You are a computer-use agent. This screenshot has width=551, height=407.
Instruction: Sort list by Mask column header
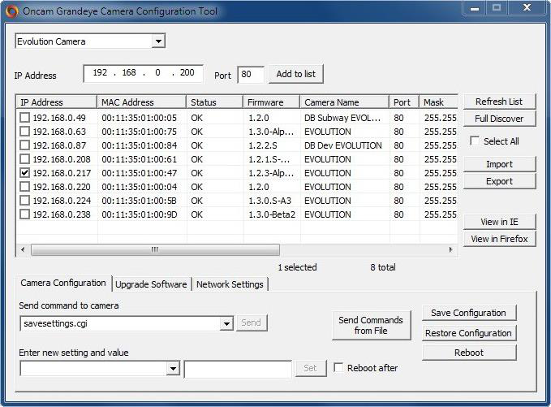[438, 102]
